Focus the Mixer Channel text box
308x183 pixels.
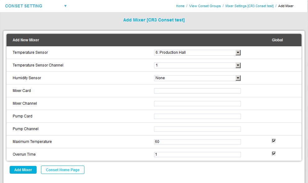[x=197, y=103]
